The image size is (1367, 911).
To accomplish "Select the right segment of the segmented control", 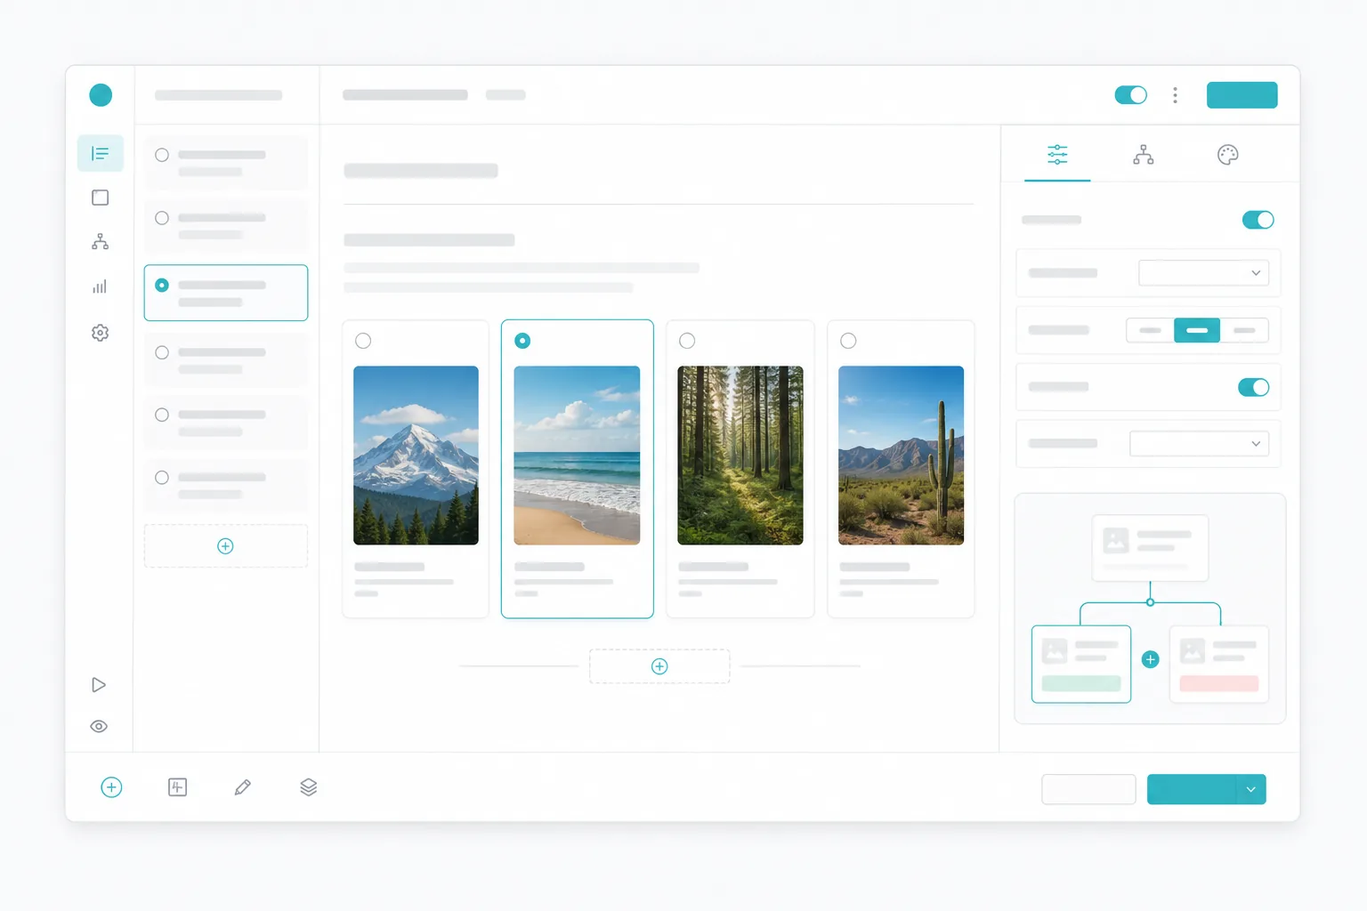I will pyautogui.click(x=1244, y=330).
